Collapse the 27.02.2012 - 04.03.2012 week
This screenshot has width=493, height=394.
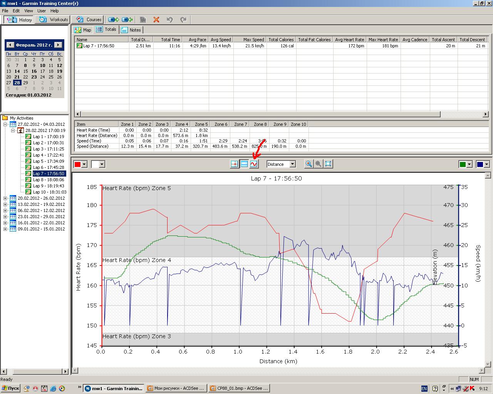click(5, 124)
